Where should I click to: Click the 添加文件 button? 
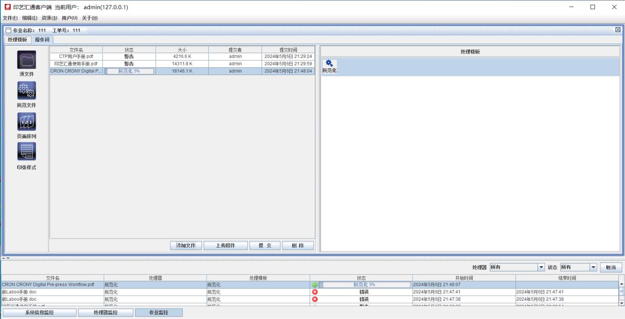pyautogui.click(x=186, y=246)
